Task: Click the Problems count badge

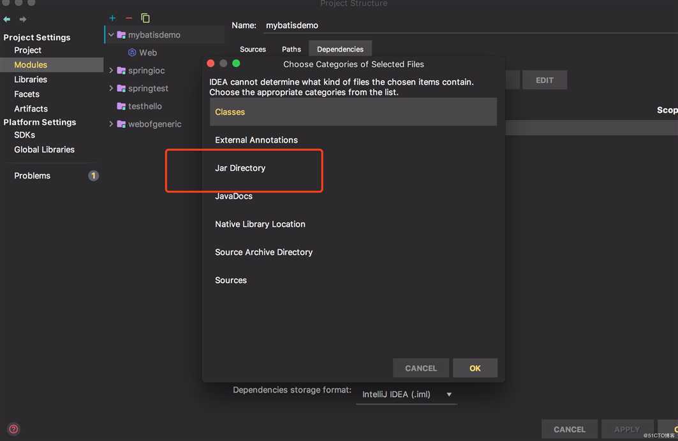Action: click(93, 175)
